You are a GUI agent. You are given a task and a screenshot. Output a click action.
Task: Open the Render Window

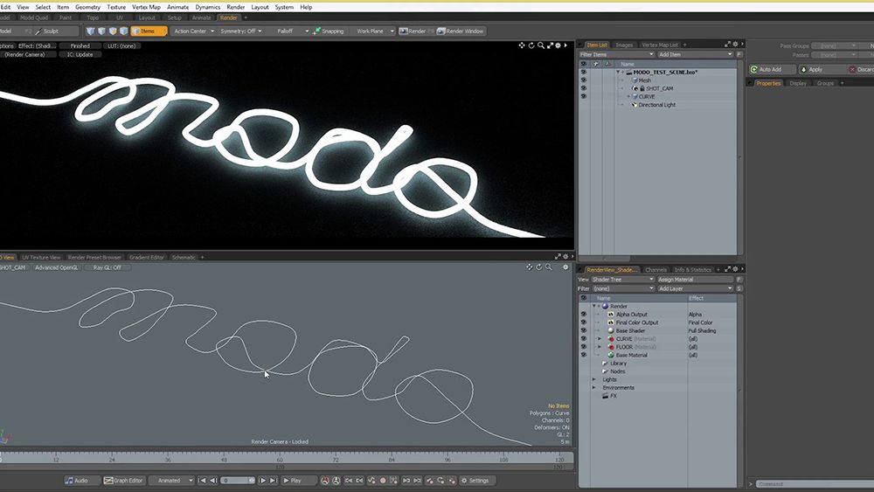[461, 31]
